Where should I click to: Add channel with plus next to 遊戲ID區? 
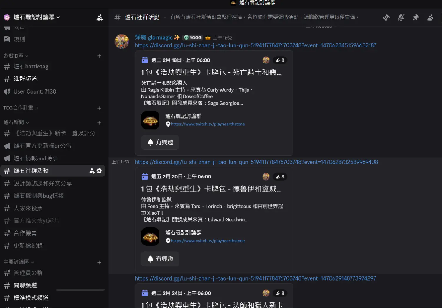point(99,56)
